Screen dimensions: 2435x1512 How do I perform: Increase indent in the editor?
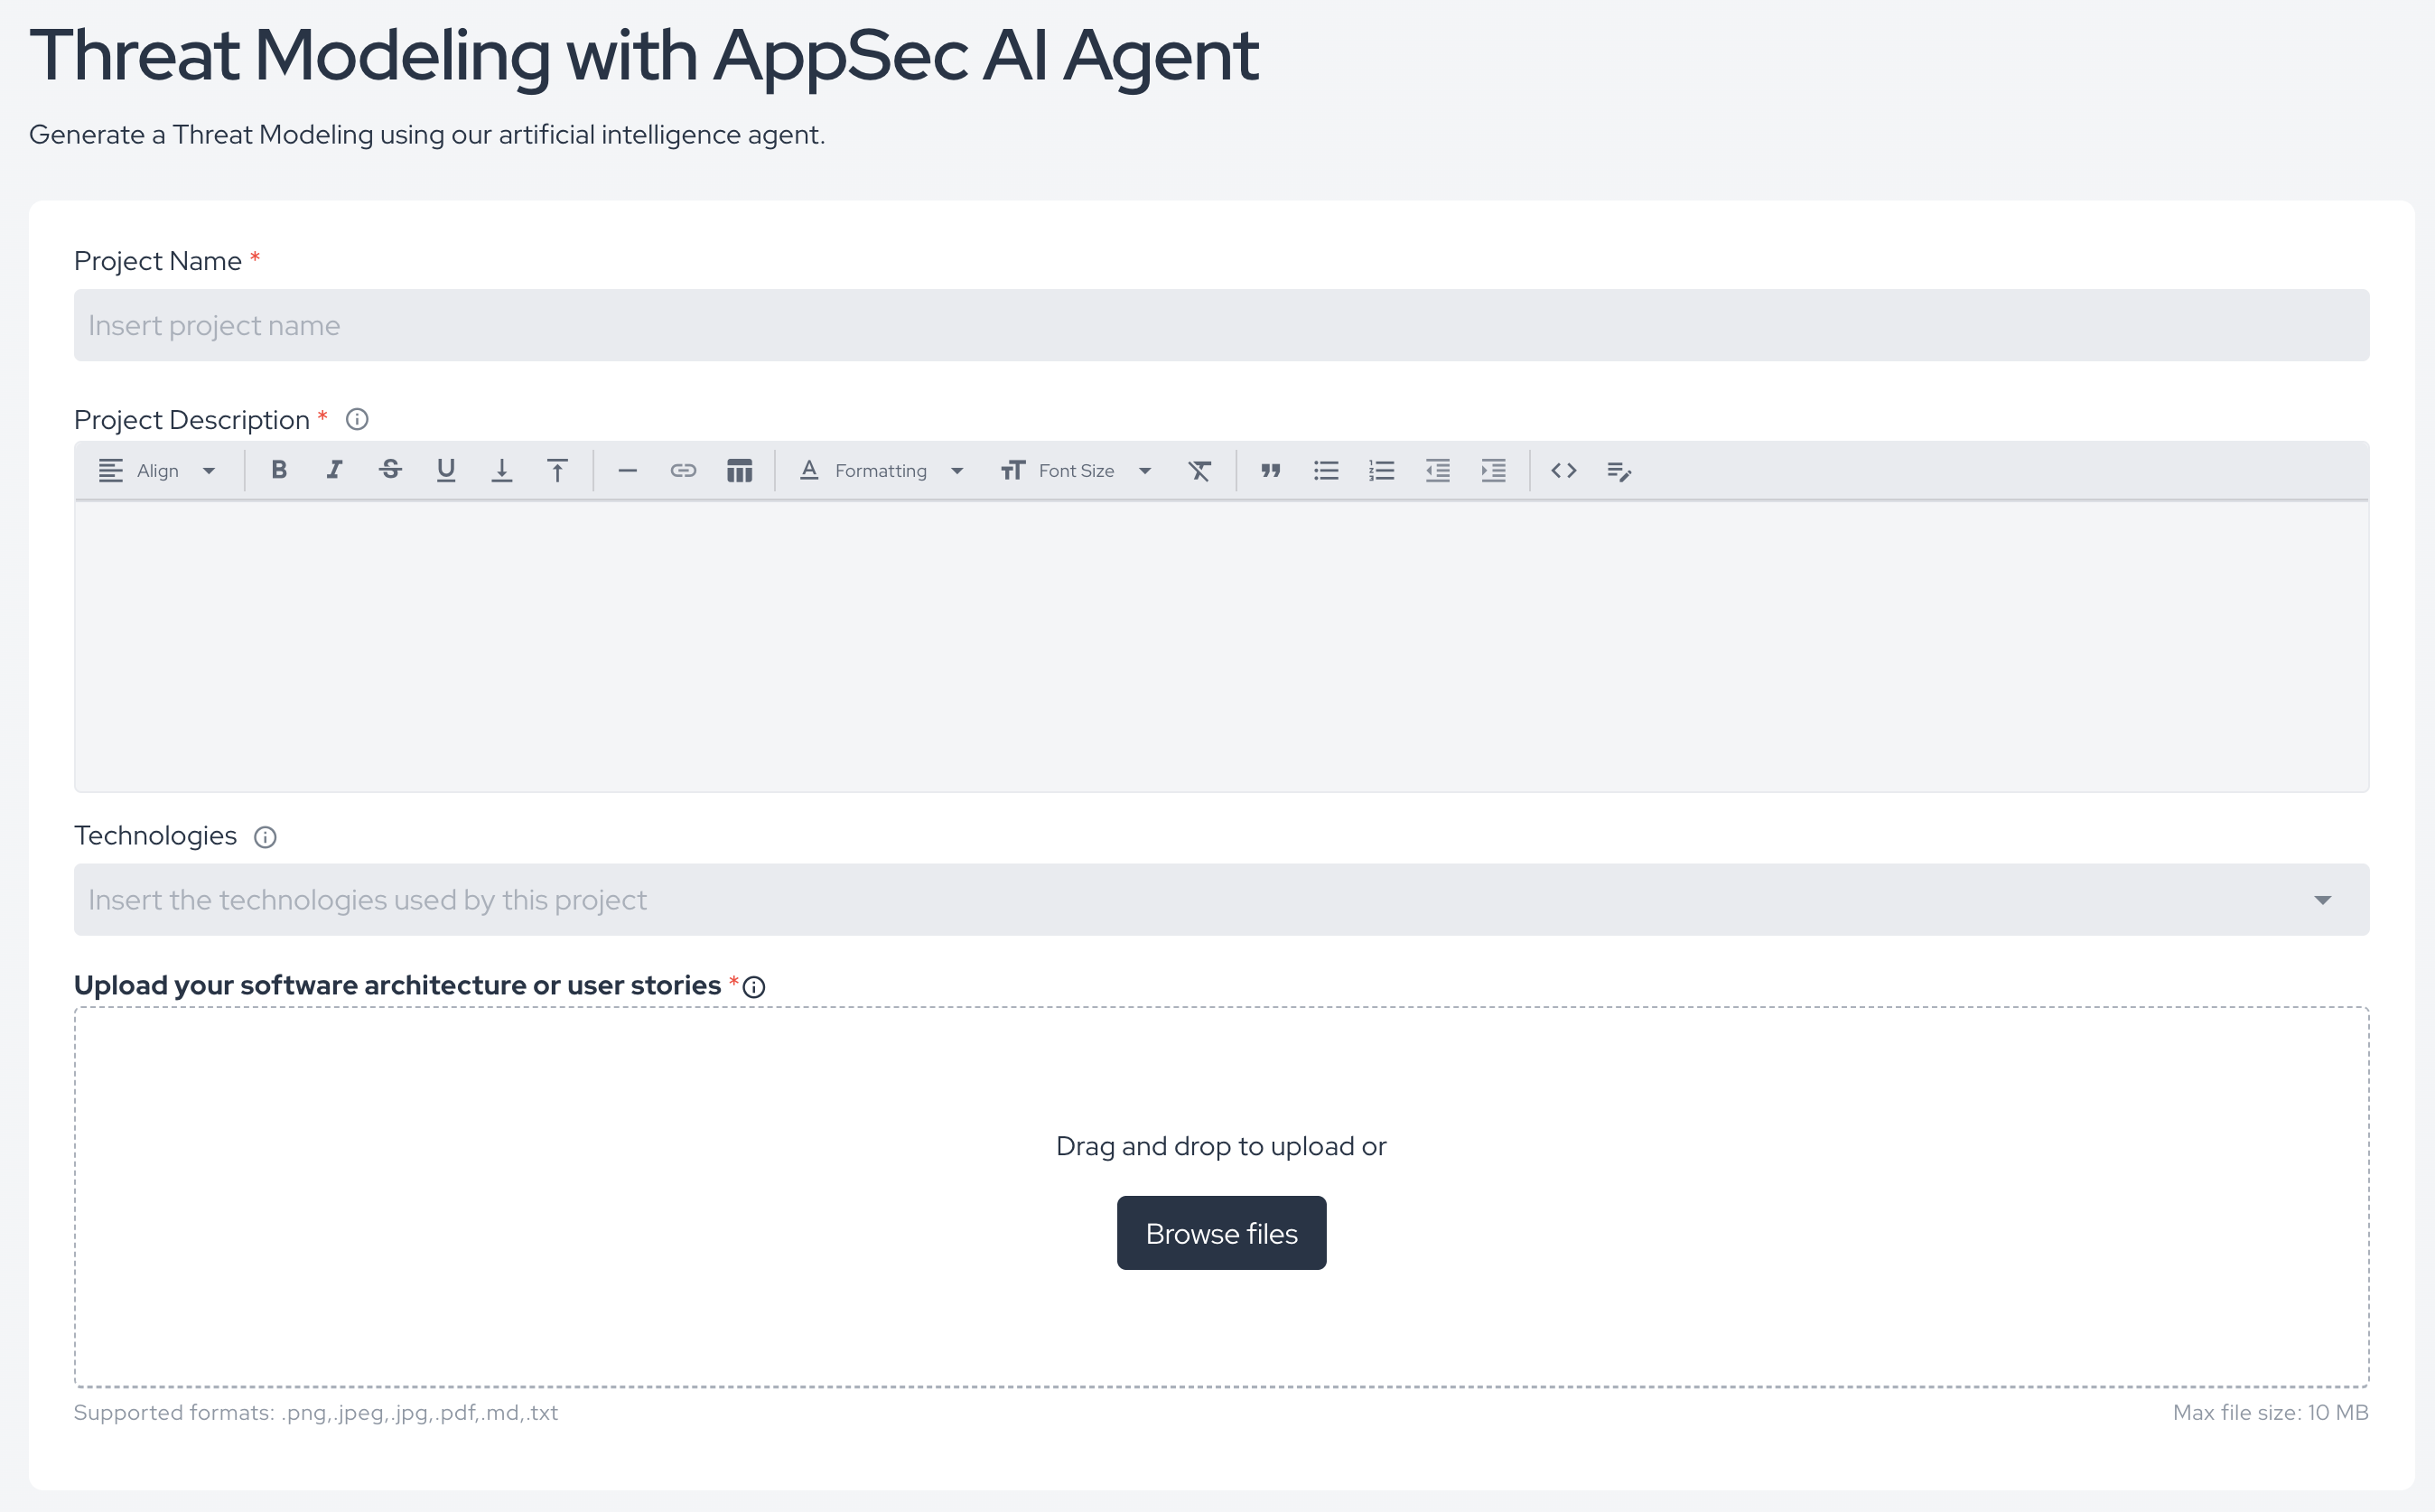(1494, 470)
